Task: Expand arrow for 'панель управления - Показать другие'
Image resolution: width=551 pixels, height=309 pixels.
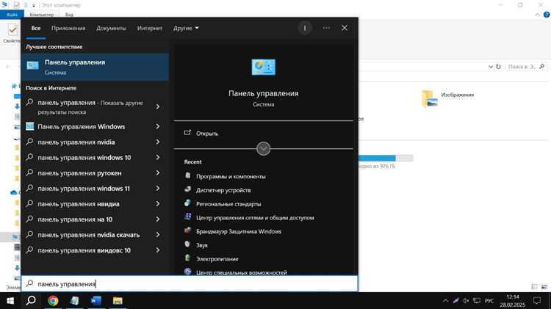Action: tap(158, 106)
